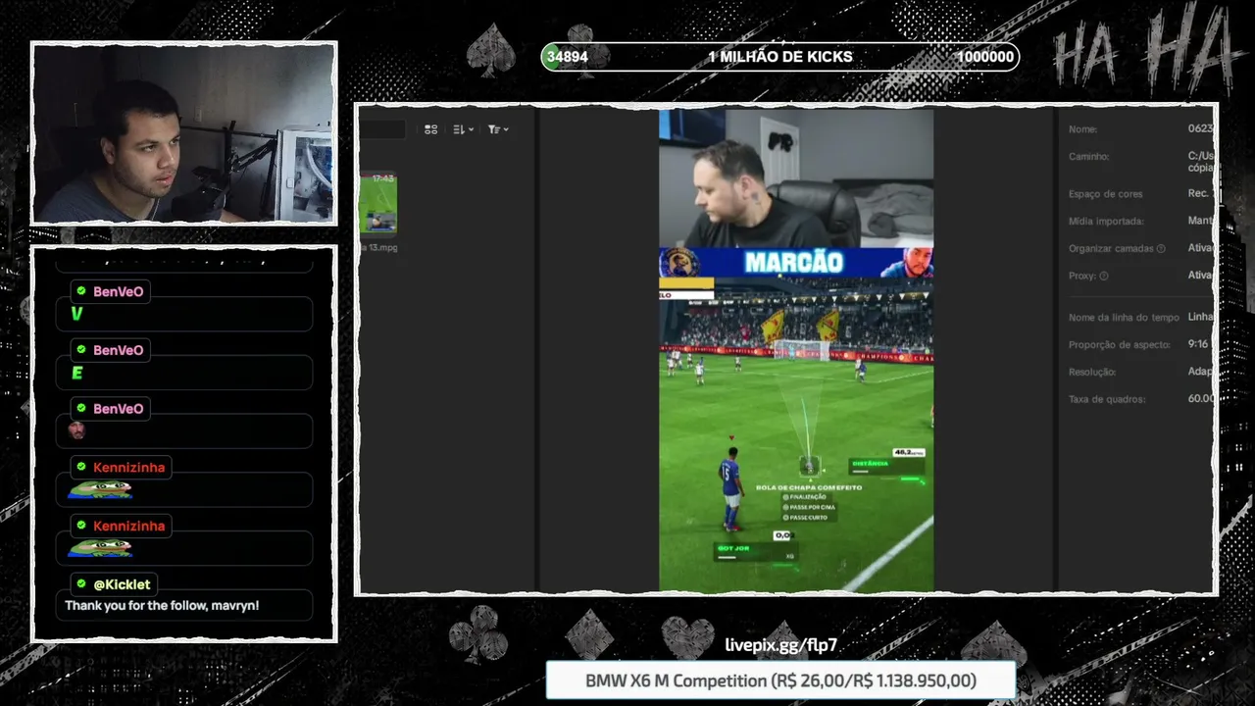Click the 'Thank you for the follow' message

coord(162,606)
